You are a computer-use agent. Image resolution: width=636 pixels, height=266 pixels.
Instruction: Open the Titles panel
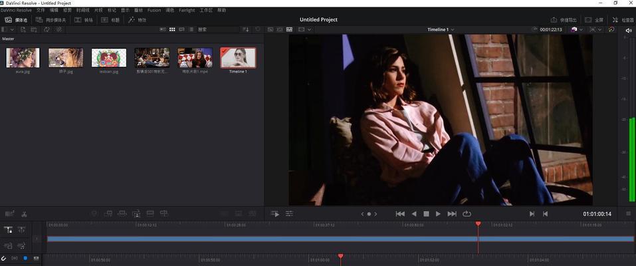coord(110,19)
